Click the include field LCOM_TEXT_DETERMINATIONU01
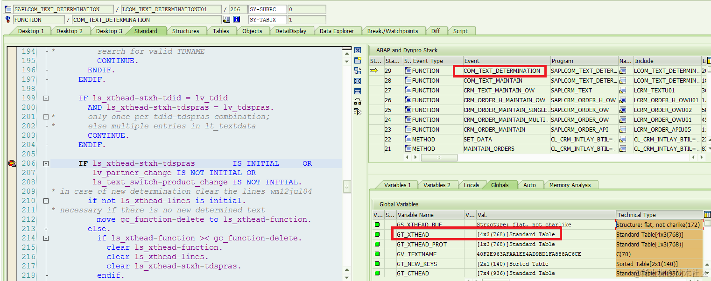711x281 pixels. coord(171,9)
